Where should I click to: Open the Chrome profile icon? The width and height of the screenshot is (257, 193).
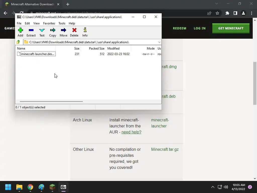coord(243,13)
